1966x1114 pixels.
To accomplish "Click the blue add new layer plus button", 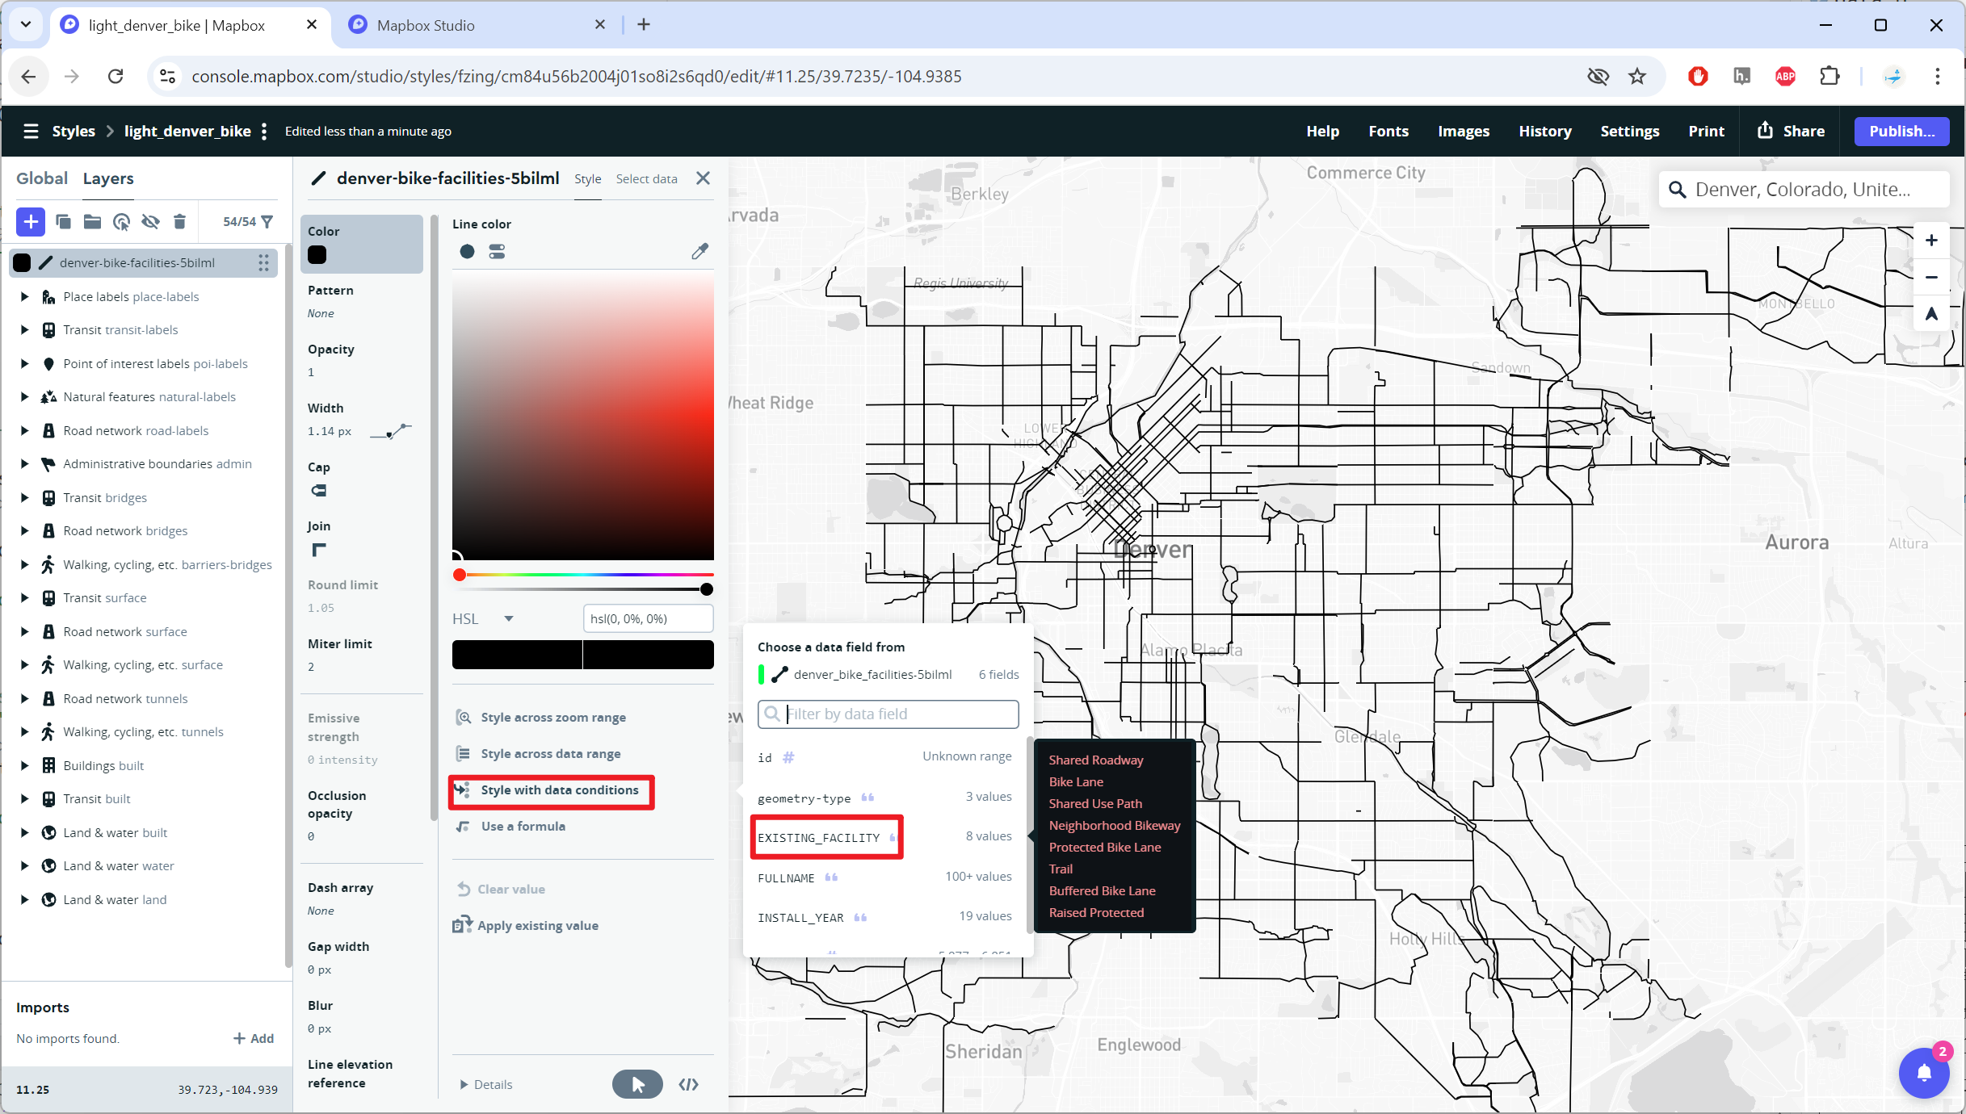I will [x=31, y=221].
